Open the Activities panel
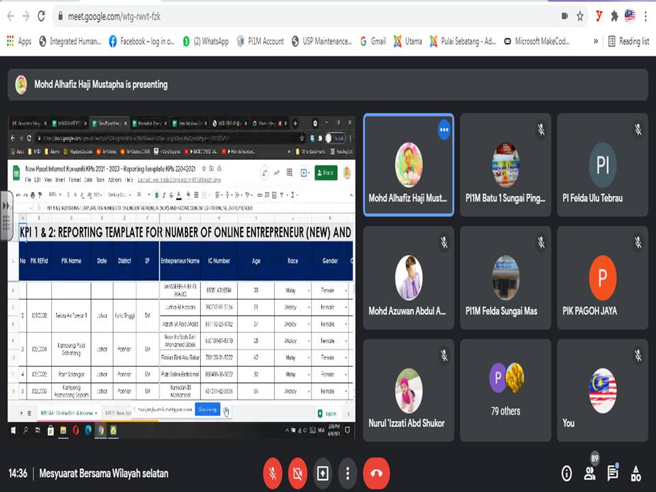Image resolution: width=656 pixels, height=492 pixels. click(636, 474)
